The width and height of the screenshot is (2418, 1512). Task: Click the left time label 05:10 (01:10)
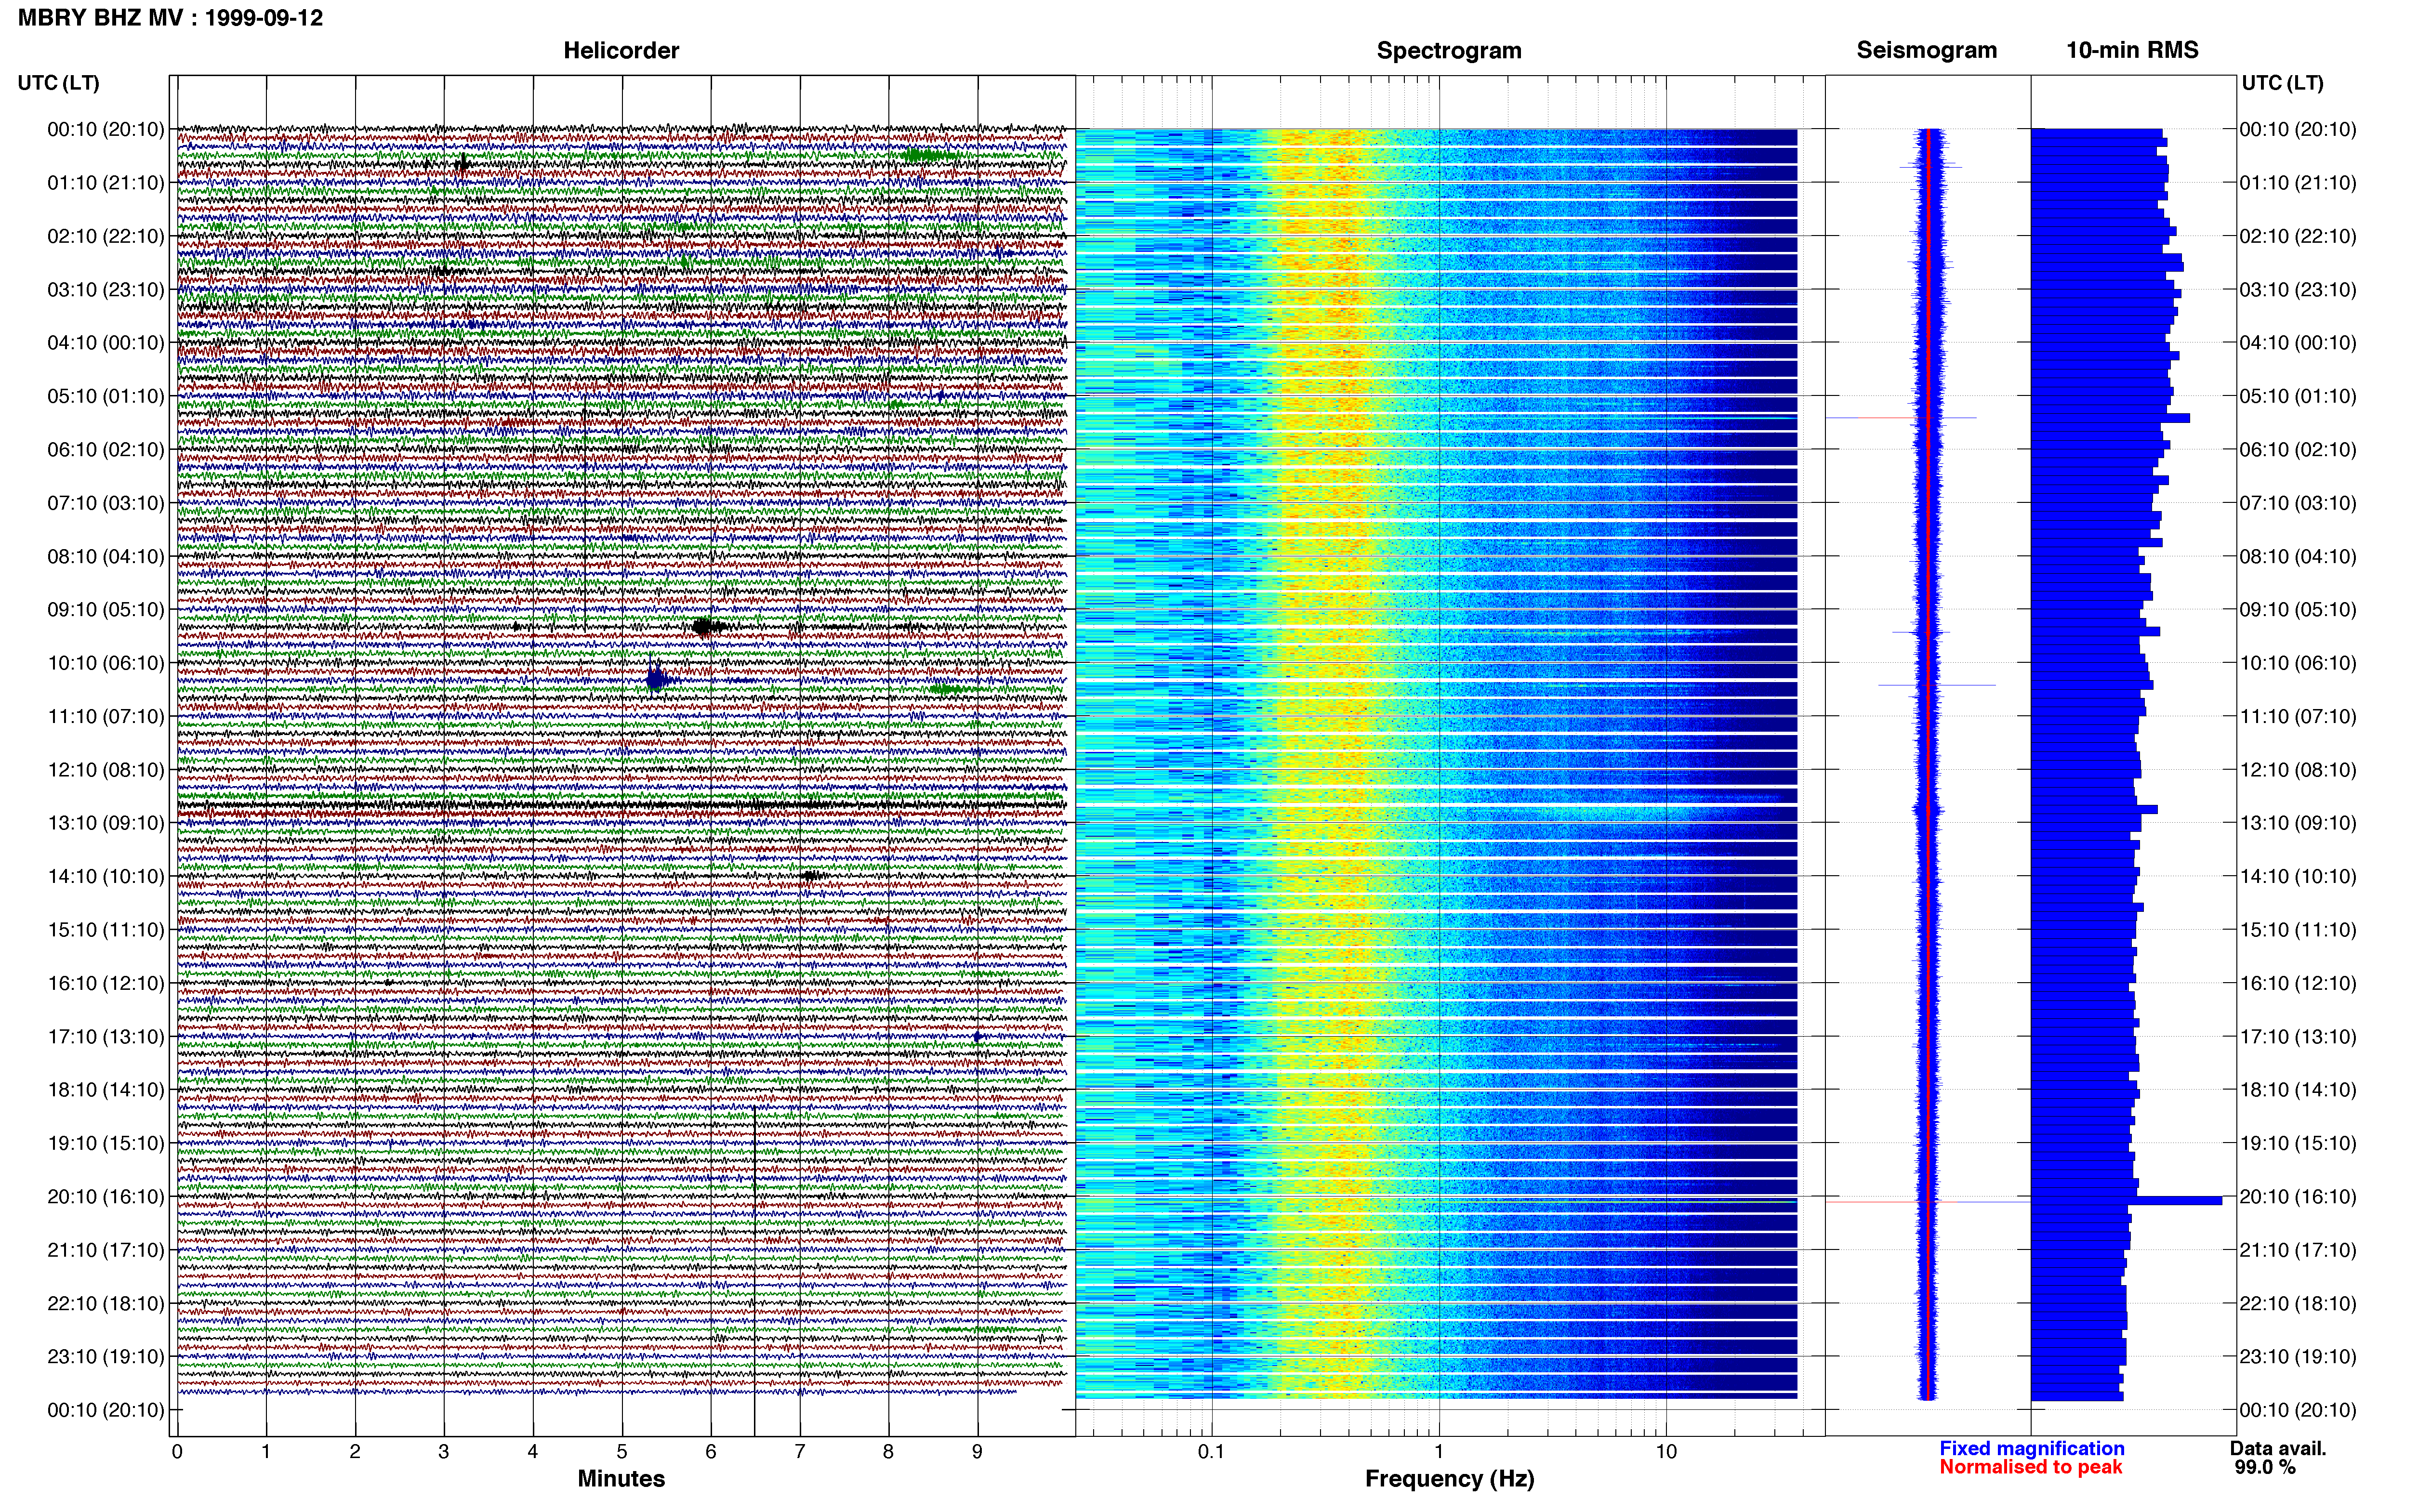106,396
